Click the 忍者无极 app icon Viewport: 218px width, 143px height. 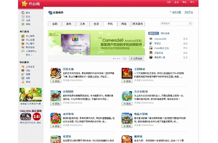56,73
